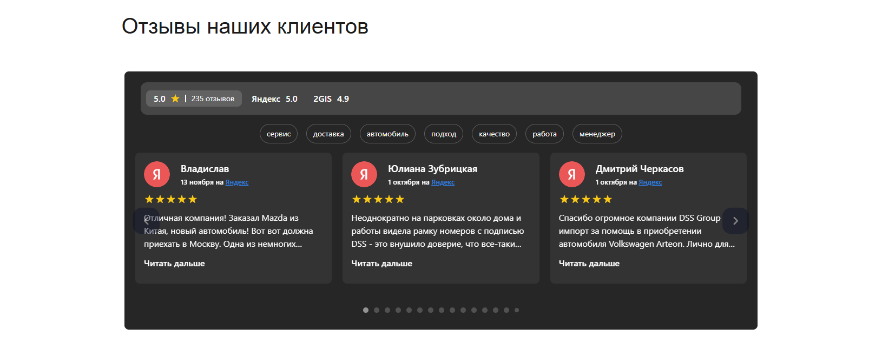Viewport: 882px width, 361px height.
Task: Click Владислав's red Yandex avatar icon
Action: click(156, 174)
